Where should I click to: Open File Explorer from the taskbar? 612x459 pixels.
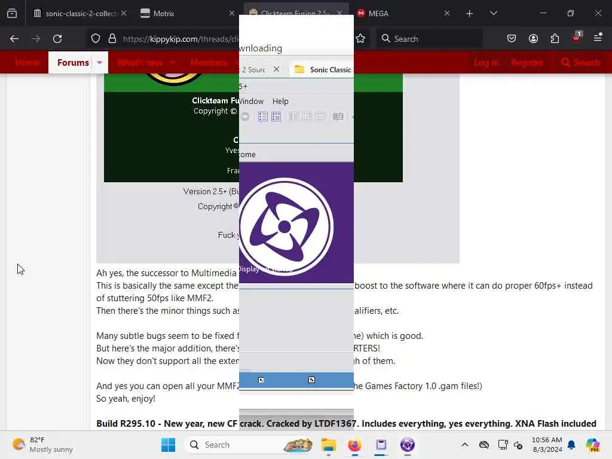coord(328,445)
